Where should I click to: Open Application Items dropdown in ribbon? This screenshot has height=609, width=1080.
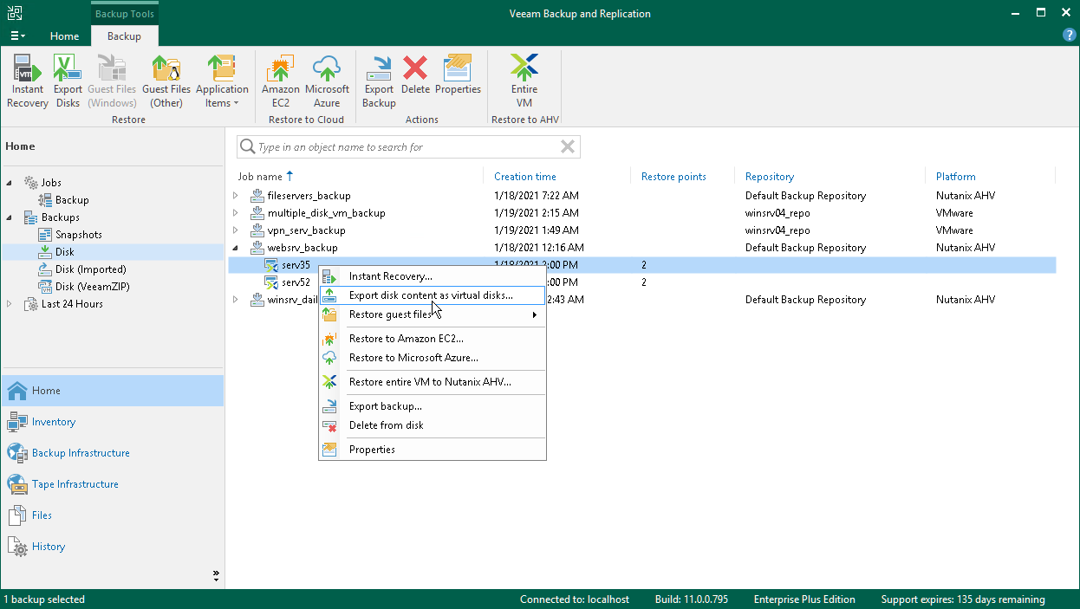click(222, 81)
